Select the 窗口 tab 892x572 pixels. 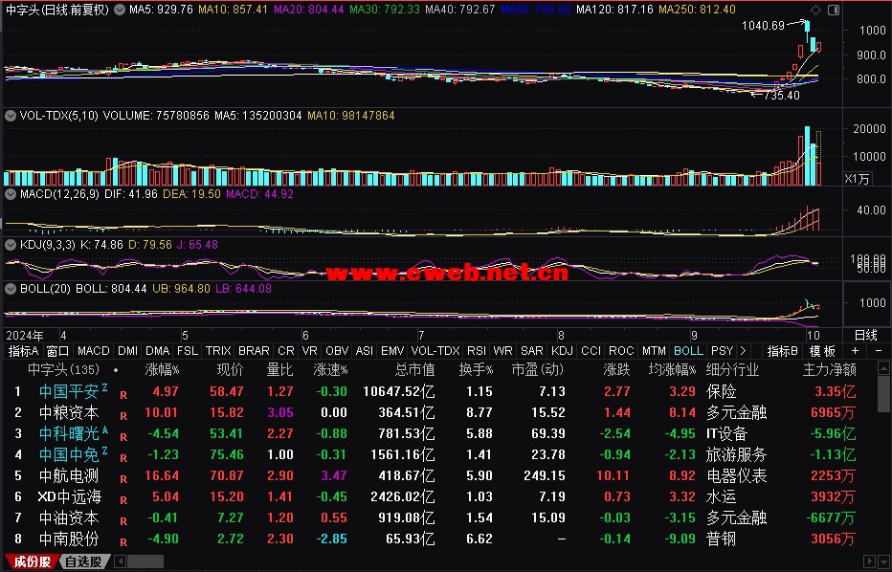coord(57,351)
